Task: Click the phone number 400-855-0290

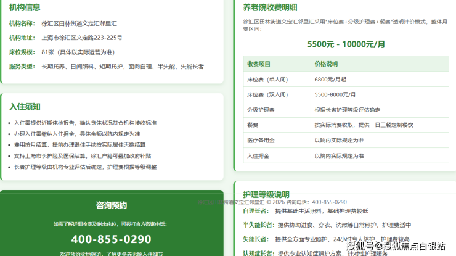Action: tap(111, 239)
